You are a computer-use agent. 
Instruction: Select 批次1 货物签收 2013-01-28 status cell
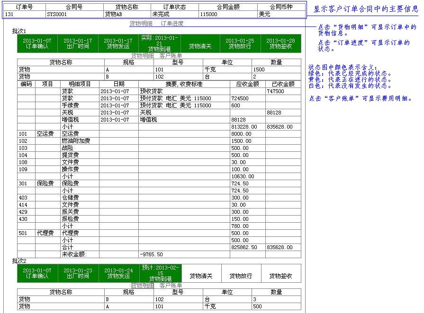pyautogui.click(x=281, y=43)
